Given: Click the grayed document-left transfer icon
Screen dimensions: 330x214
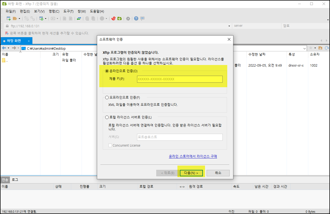Looking at the screenshot, I should [x=65, y=18].
